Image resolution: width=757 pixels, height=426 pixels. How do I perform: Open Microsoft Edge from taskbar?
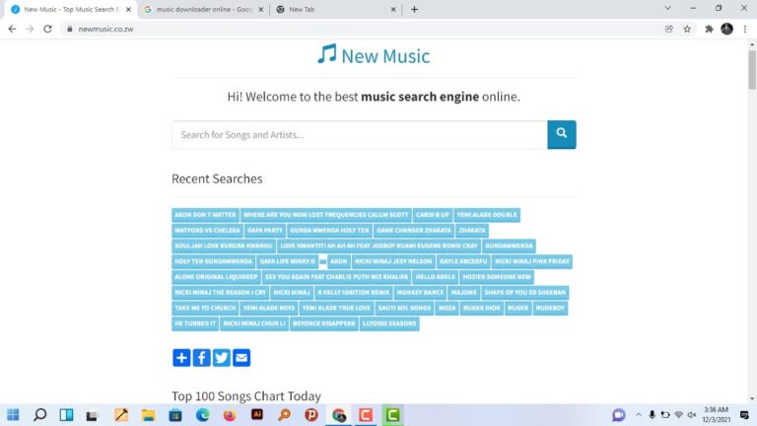pyautogui.click(x=202, y=415)
